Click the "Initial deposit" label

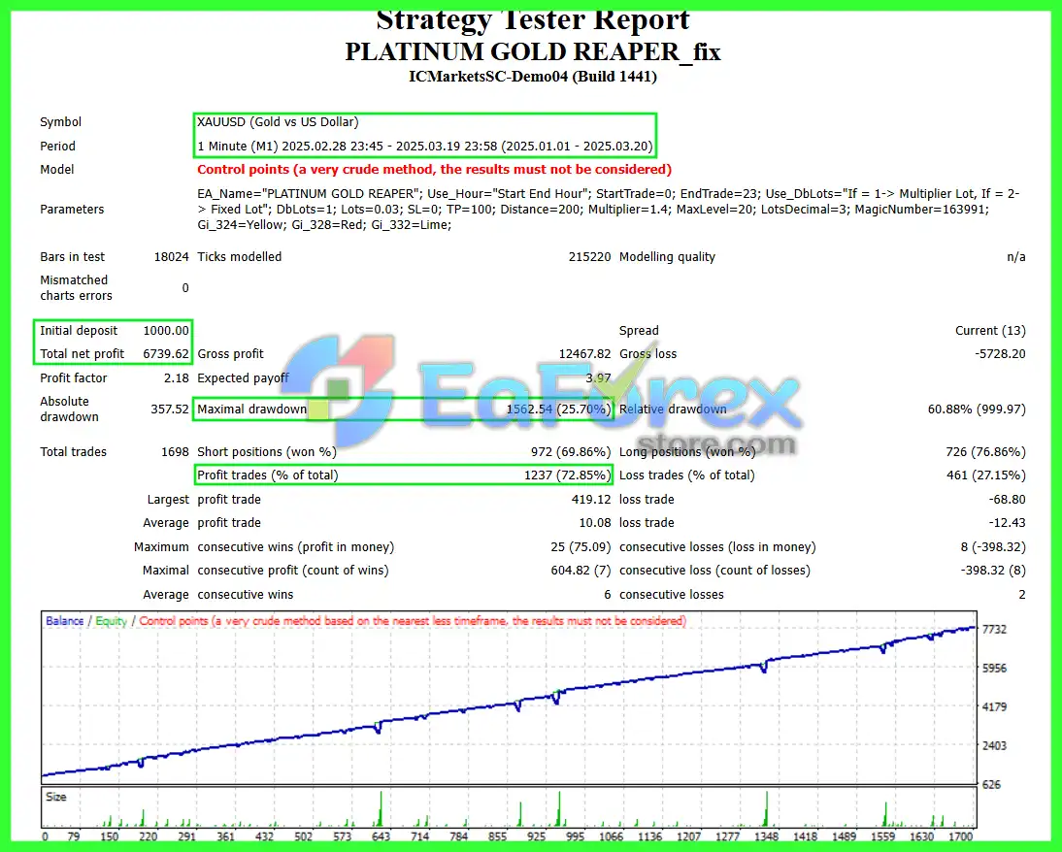tap(79, 331)
